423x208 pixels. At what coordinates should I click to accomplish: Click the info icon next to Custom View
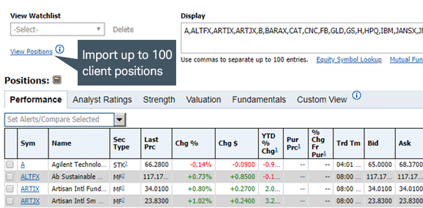click(x=356, y=95)
